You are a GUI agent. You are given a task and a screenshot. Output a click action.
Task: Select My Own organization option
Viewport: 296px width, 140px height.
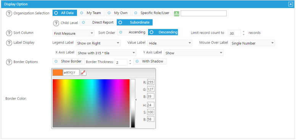point(118,13)
